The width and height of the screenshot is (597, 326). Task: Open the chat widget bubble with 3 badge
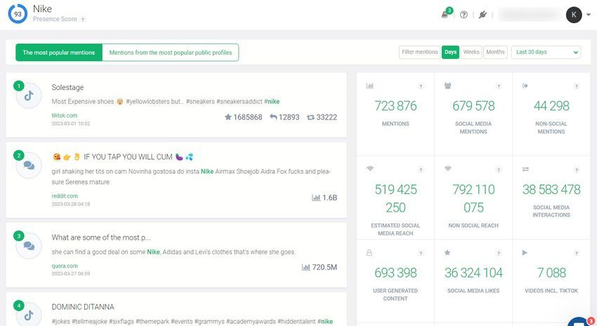pyautogui.click(x=579, y=322)
